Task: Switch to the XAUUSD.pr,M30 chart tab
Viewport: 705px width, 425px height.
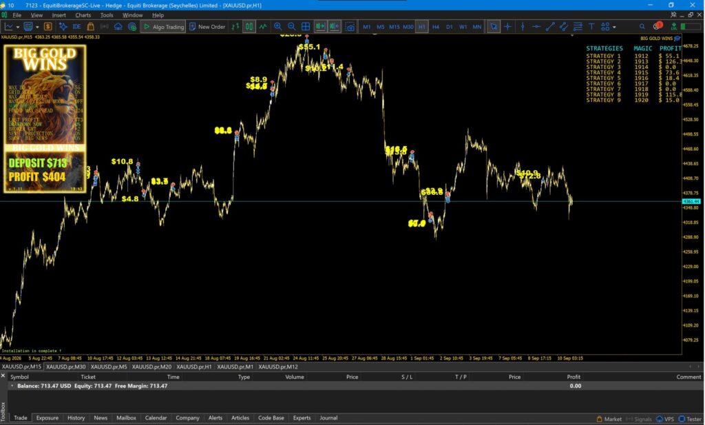Action: [x=65, y=366]
